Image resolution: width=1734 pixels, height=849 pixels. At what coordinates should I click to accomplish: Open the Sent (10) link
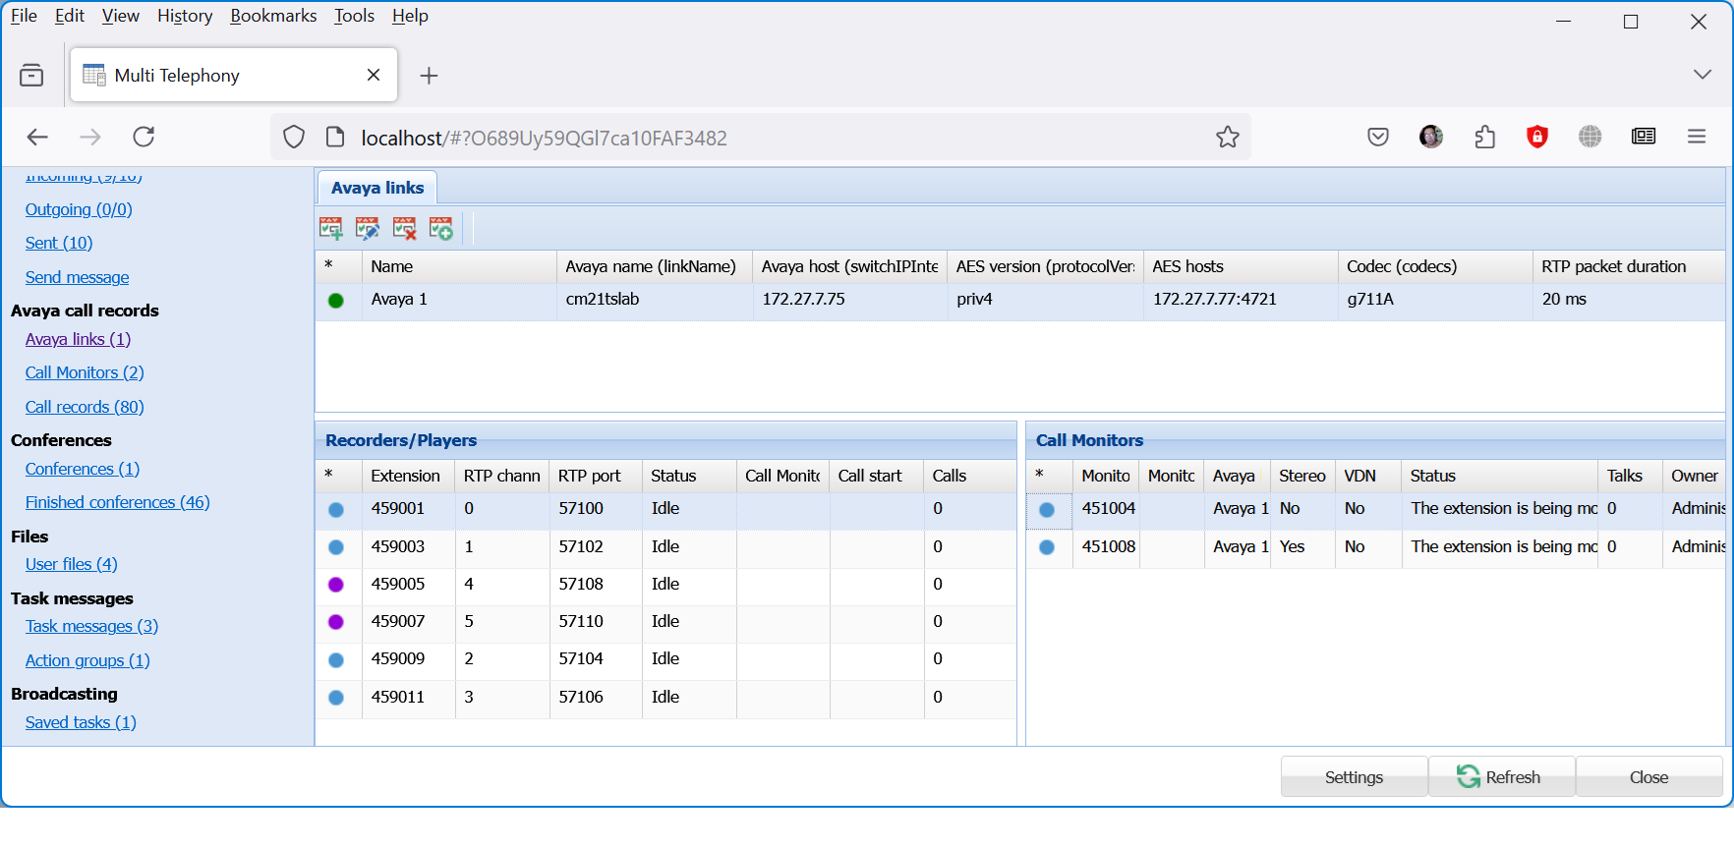59,243
